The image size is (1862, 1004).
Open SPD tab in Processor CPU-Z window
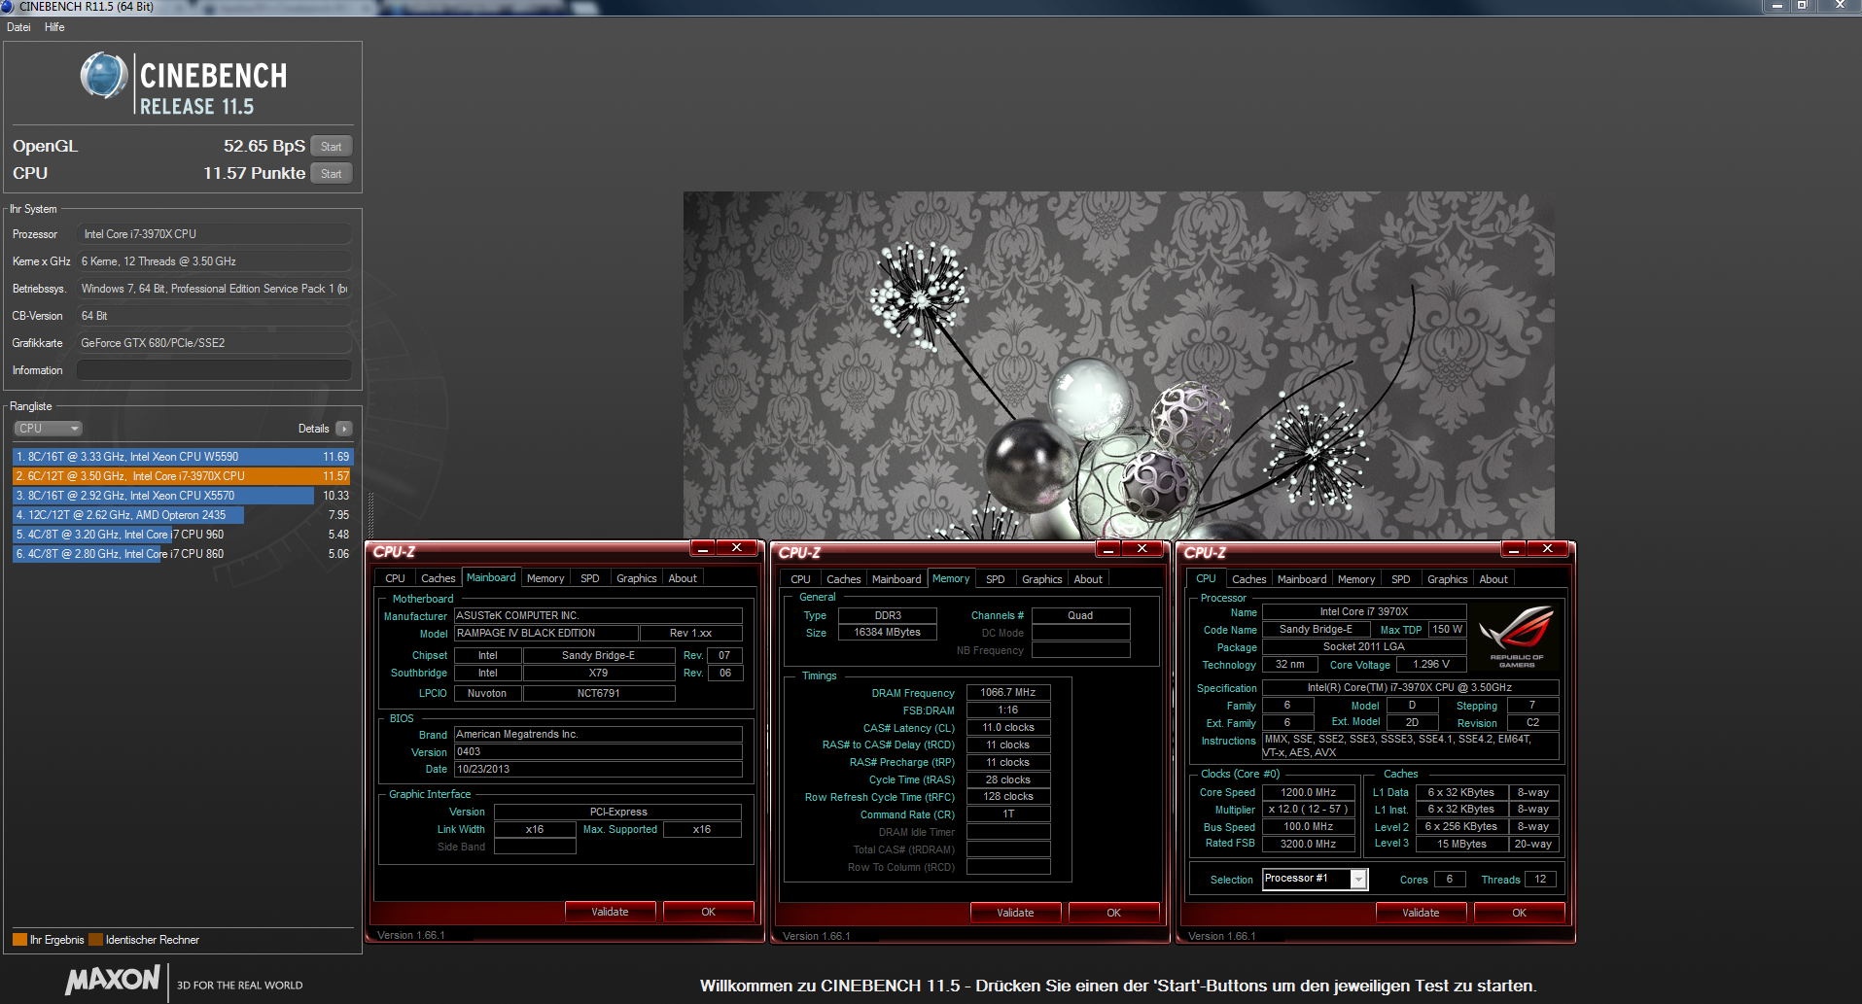pyautogui.click(x=1401, y=579)
